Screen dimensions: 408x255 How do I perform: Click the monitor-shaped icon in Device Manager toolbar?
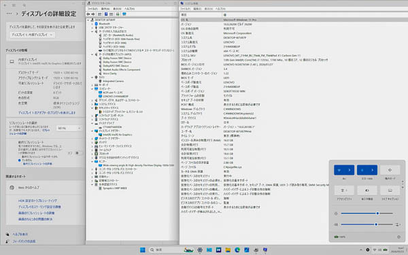[124, 14]
